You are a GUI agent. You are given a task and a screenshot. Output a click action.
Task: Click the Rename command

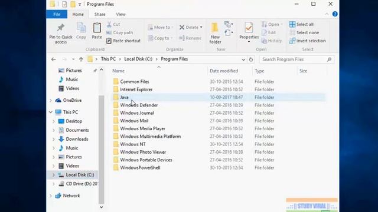coord(190,38)
